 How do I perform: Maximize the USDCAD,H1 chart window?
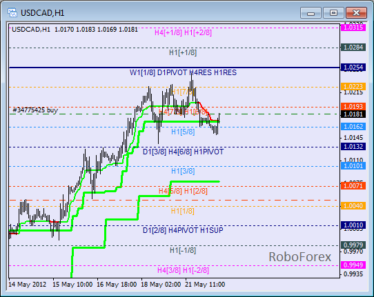pyautogui.click(x=333, y=13)
